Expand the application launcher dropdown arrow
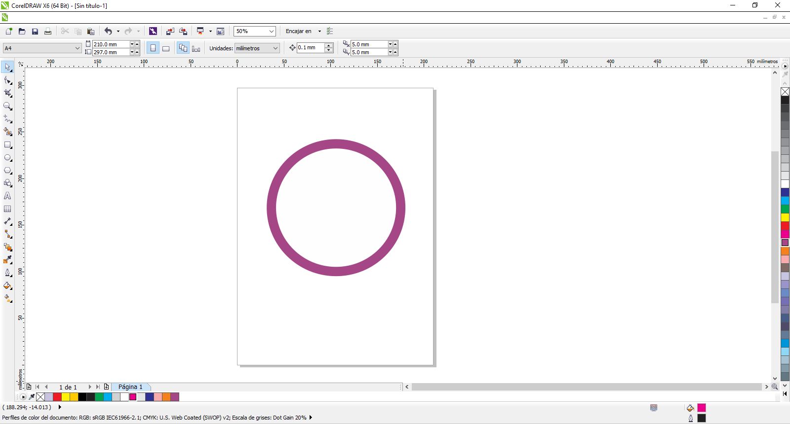The image size is (790, 424). (210, 32)
